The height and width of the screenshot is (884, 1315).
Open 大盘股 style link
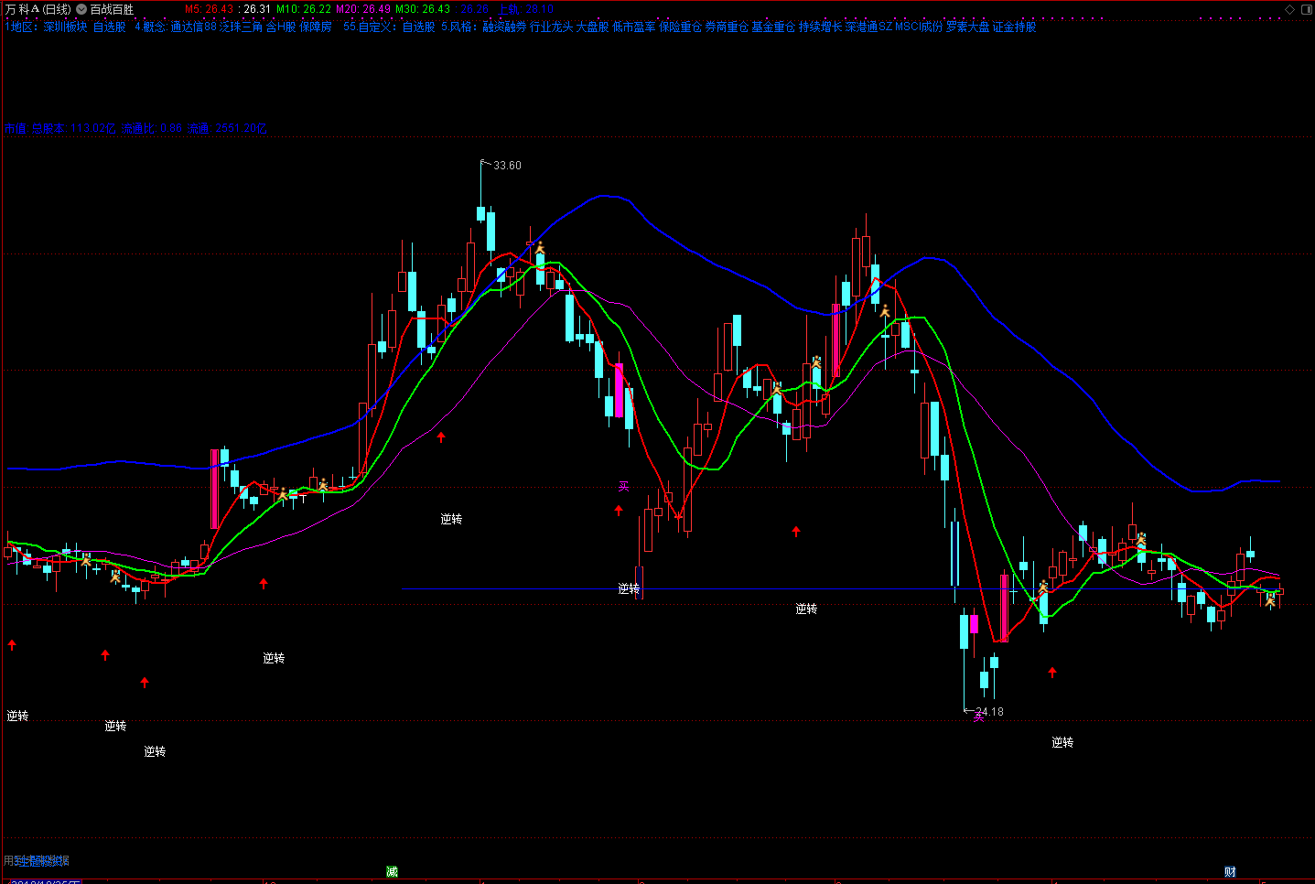(x=592, y=27)
